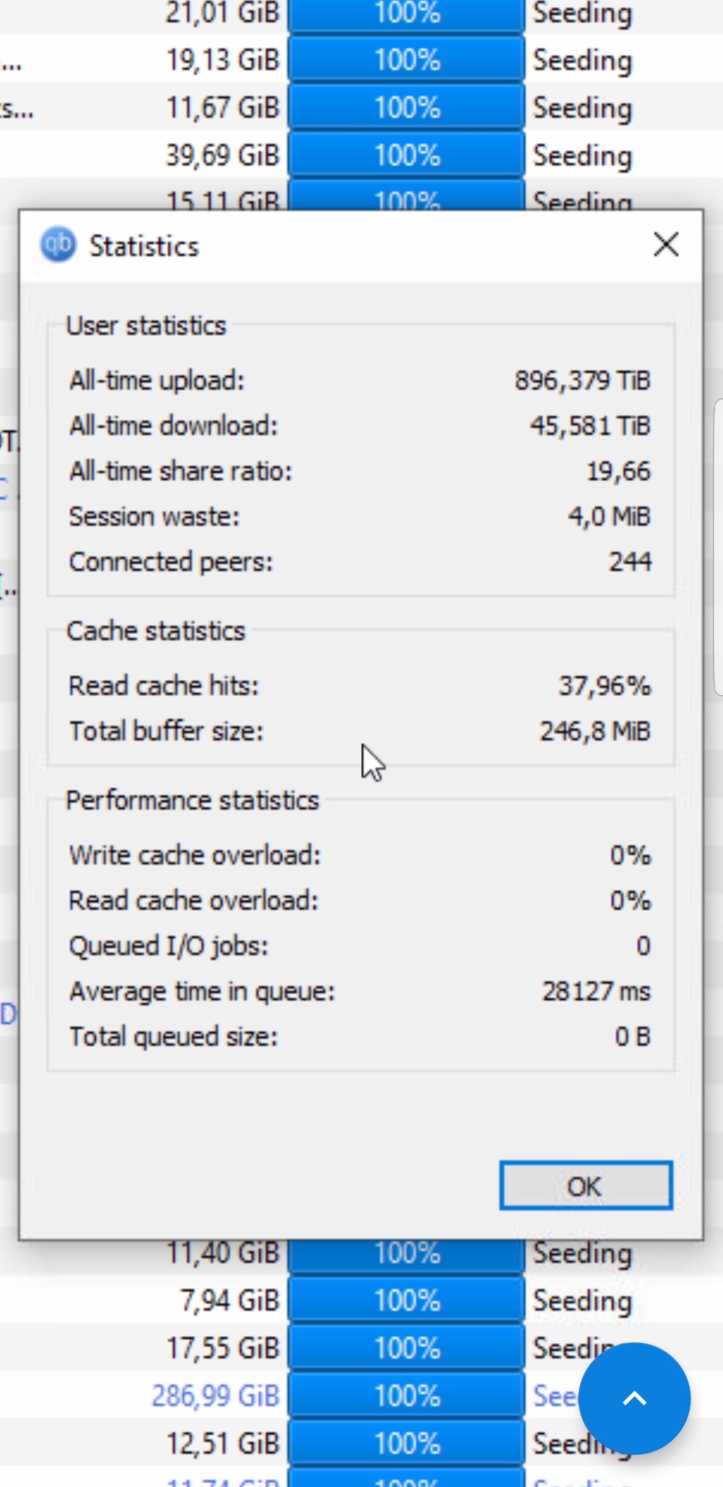Close the Statistics dialog with X
The height and width of the screenshot is (1487, 723).
[666, 245]
